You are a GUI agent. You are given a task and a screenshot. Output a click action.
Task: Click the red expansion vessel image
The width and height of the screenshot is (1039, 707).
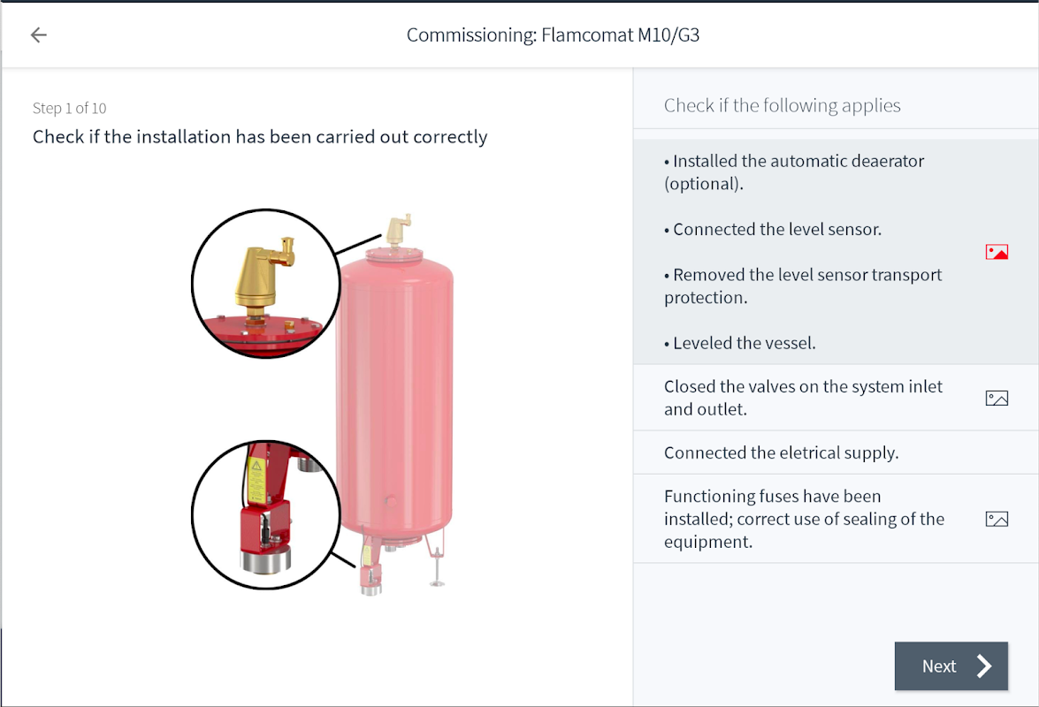[394, 389]
